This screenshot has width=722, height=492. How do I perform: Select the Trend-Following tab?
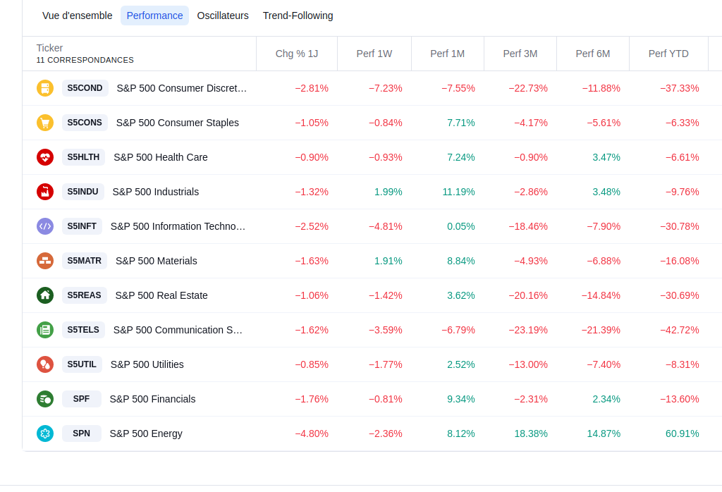pos(298,16)
